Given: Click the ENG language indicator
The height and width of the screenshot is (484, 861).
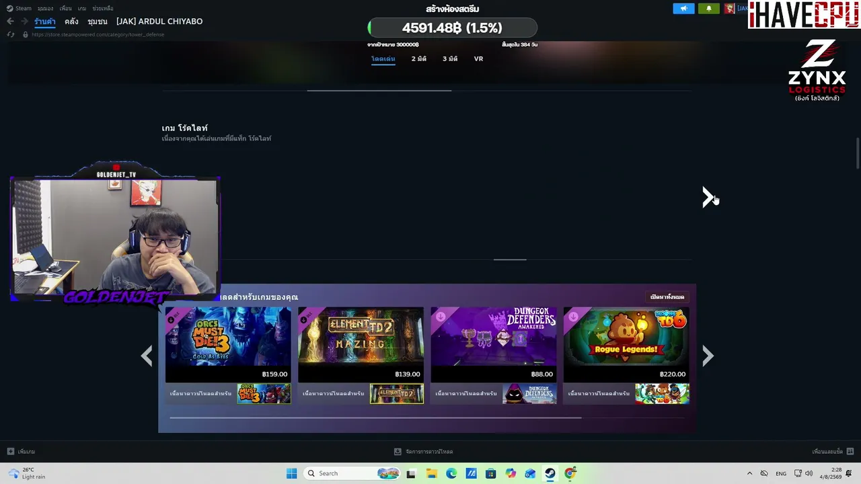Looking at the screenshot, I should [781, 473].
